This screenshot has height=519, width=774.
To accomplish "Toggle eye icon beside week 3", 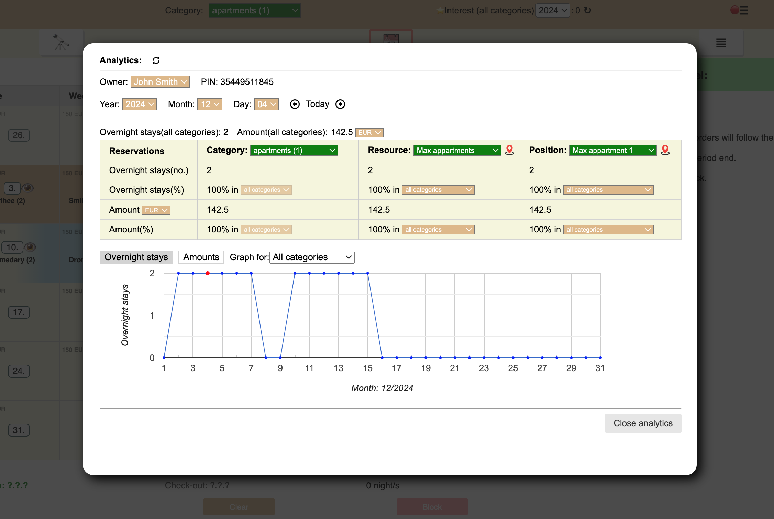I will click(x=28, y=188).
